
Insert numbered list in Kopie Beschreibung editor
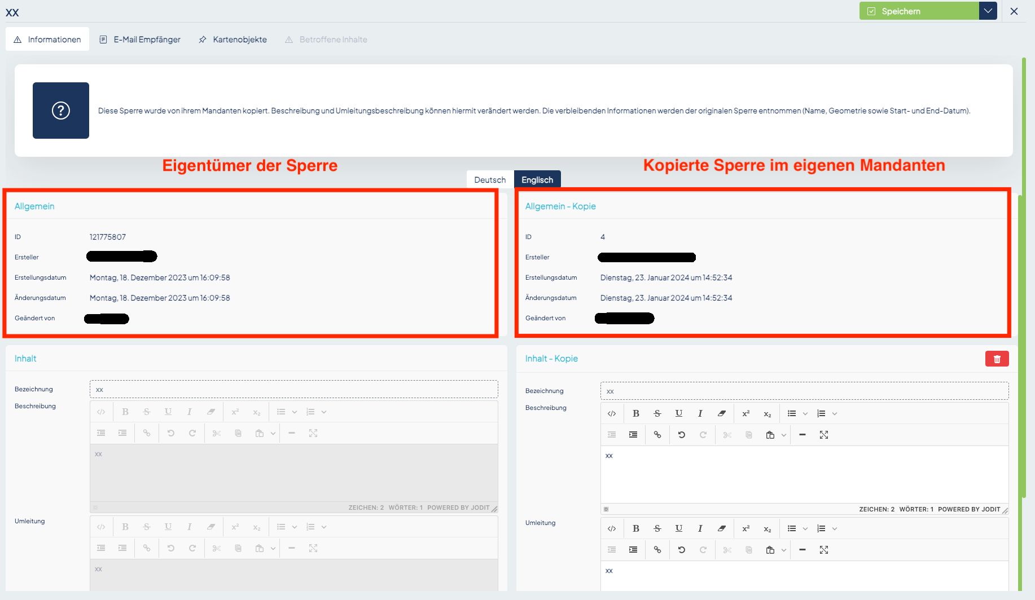click(821, 413)
